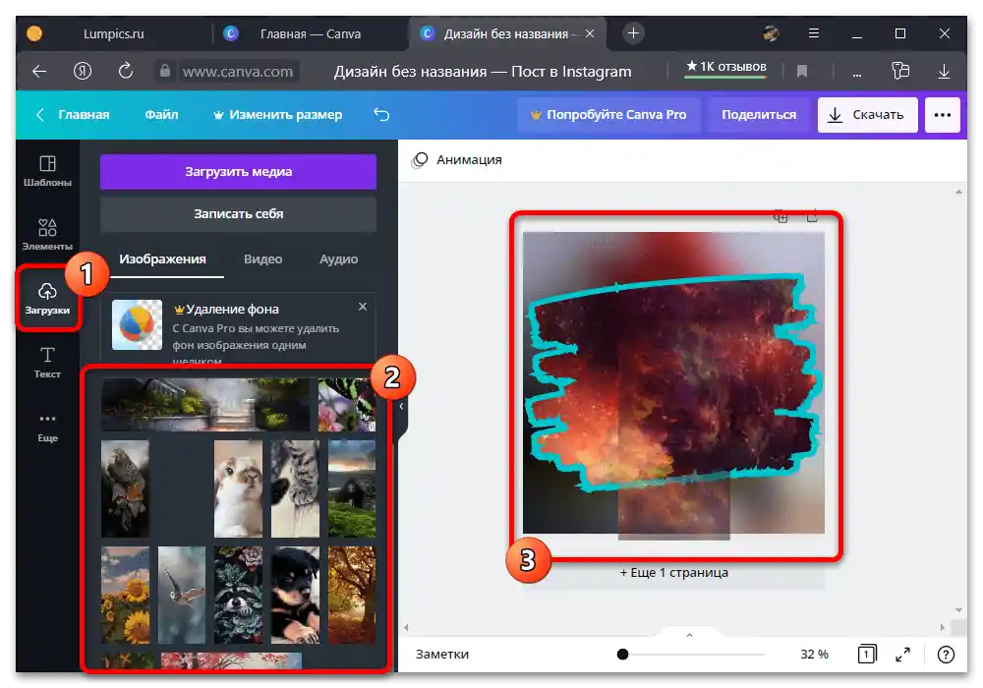This screenshot has height=688, width=983.
Task: Click the Попробуйте Canva Pro button
Action: (x=608, y=115)
